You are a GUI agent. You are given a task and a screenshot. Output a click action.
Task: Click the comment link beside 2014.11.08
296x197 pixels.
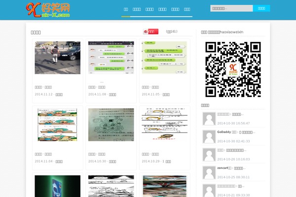pos(112,95)
